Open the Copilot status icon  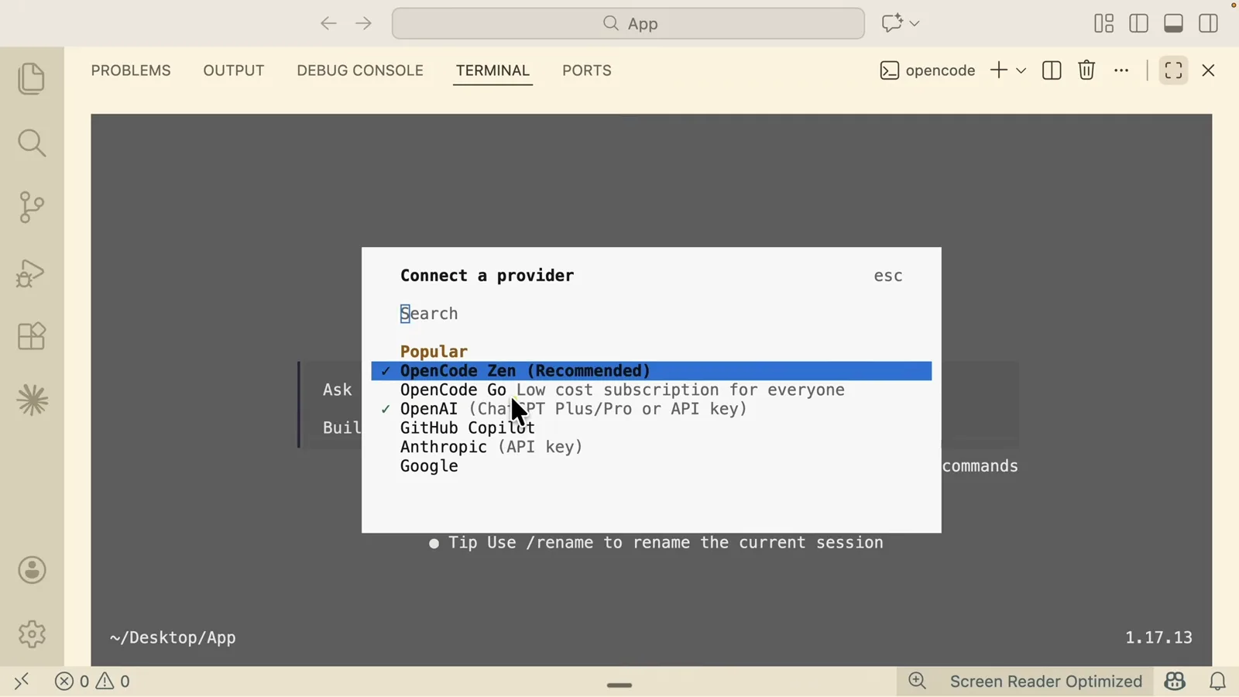[1175, 682]
